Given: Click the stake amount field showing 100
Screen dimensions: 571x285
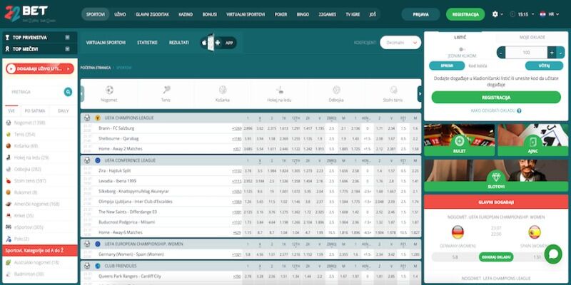Looking at the screenshot, I should point(526,53).
